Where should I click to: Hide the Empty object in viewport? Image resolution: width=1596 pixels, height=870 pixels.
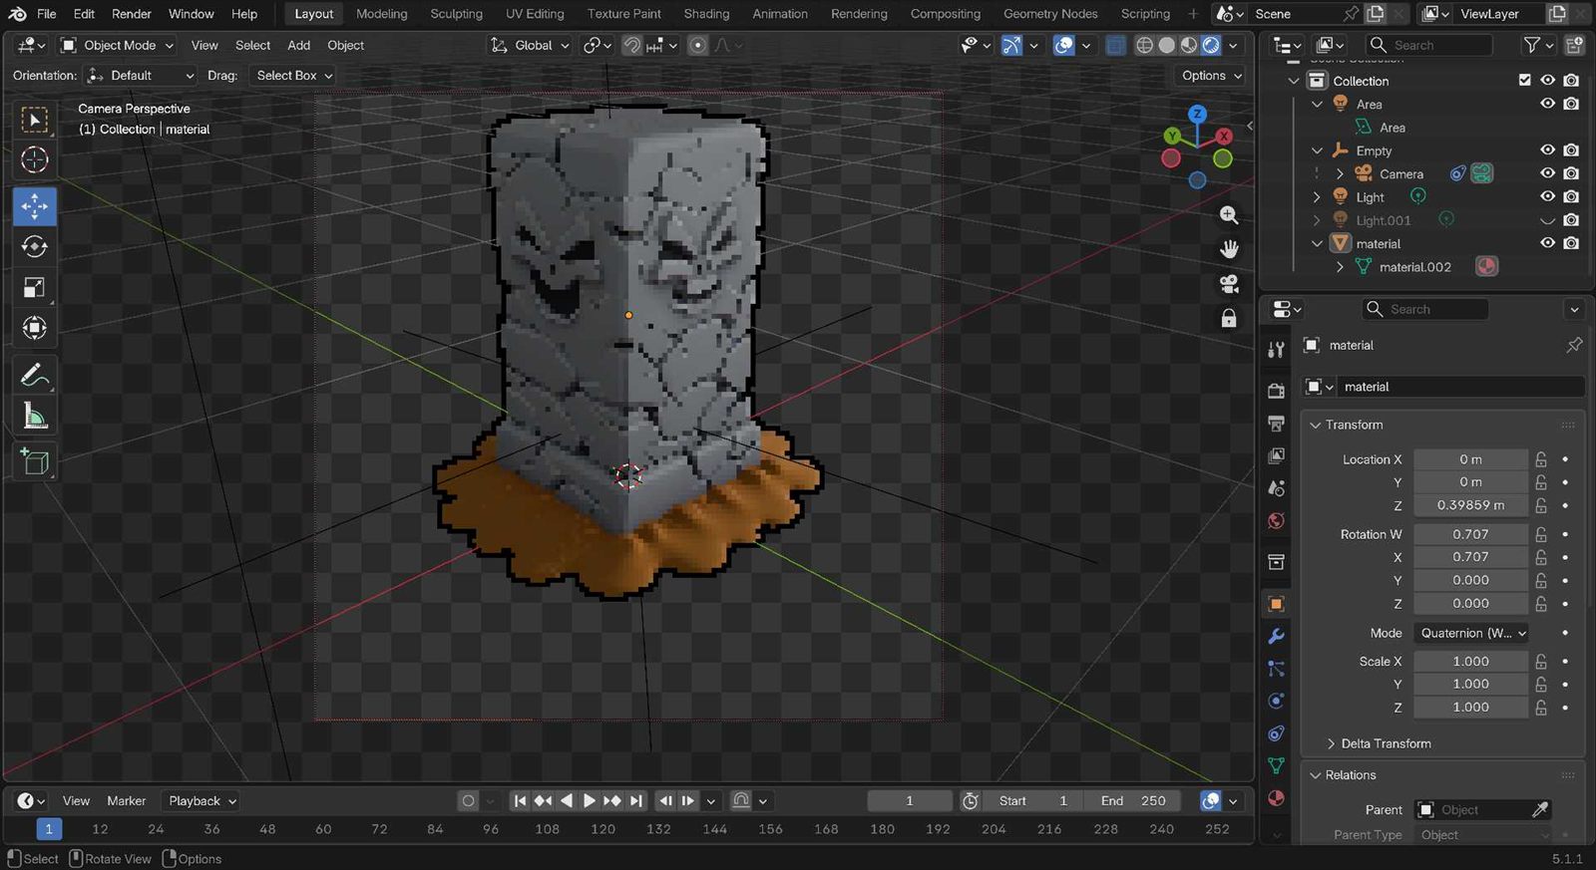[x=1547, y=150]
